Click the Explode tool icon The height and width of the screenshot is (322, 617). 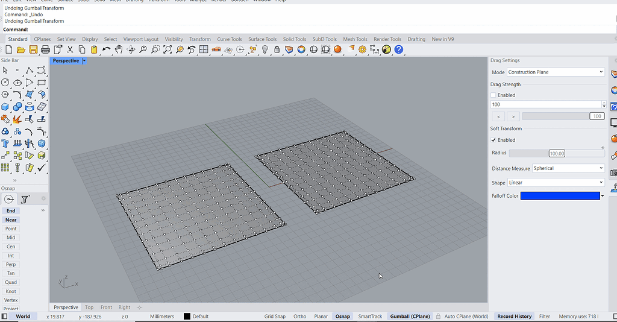pos(17,119)
